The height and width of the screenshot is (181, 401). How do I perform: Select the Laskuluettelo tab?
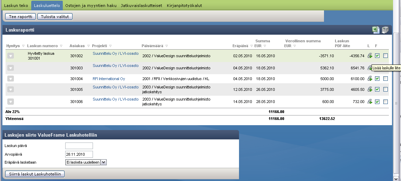coord(47,5)
